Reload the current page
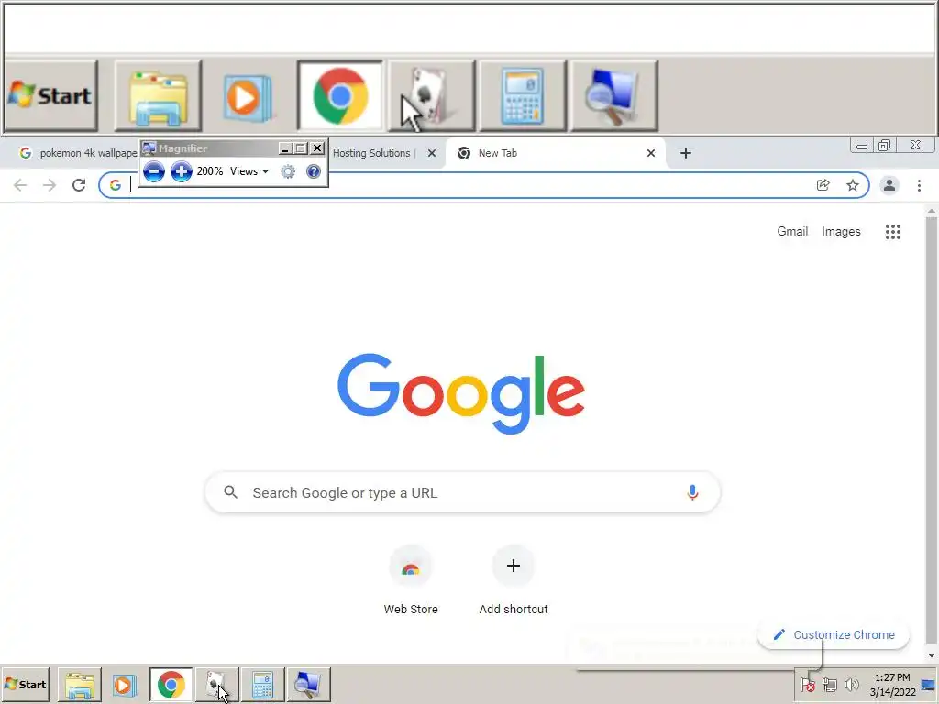Screen dimensions: 939x704 pyautogui.click(x=79, y=185)
